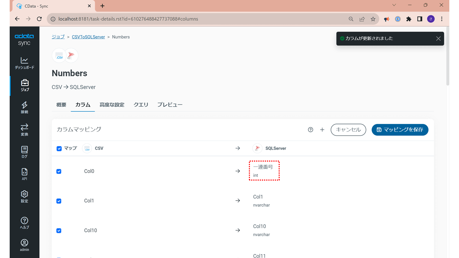Open the API sidebar icon
459x258 pixels.
point(24,174)
